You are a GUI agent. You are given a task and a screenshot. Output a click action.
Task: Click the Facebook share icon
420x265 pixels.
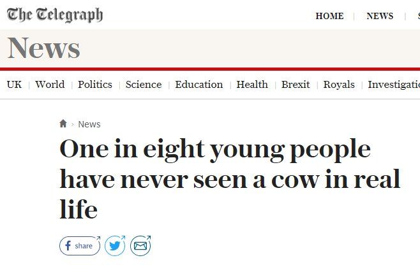(80, 246)
